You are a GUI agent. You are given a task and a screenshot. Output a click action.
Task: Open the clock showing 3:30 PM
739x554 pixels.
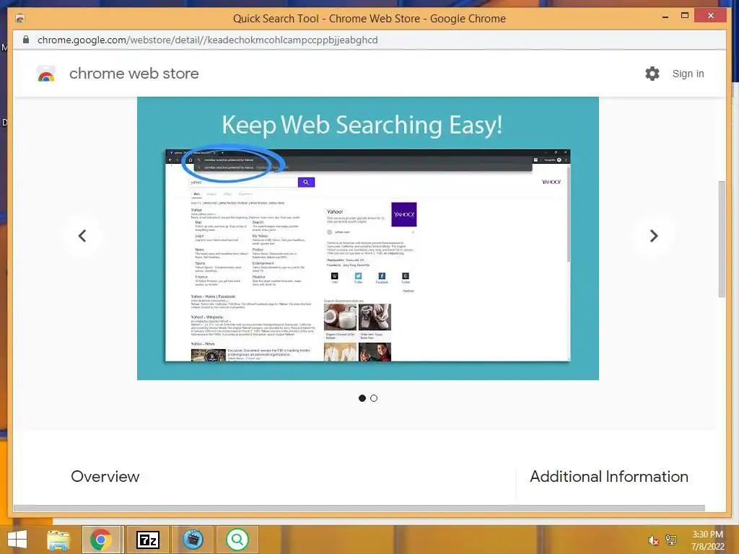tap(707, 540)
